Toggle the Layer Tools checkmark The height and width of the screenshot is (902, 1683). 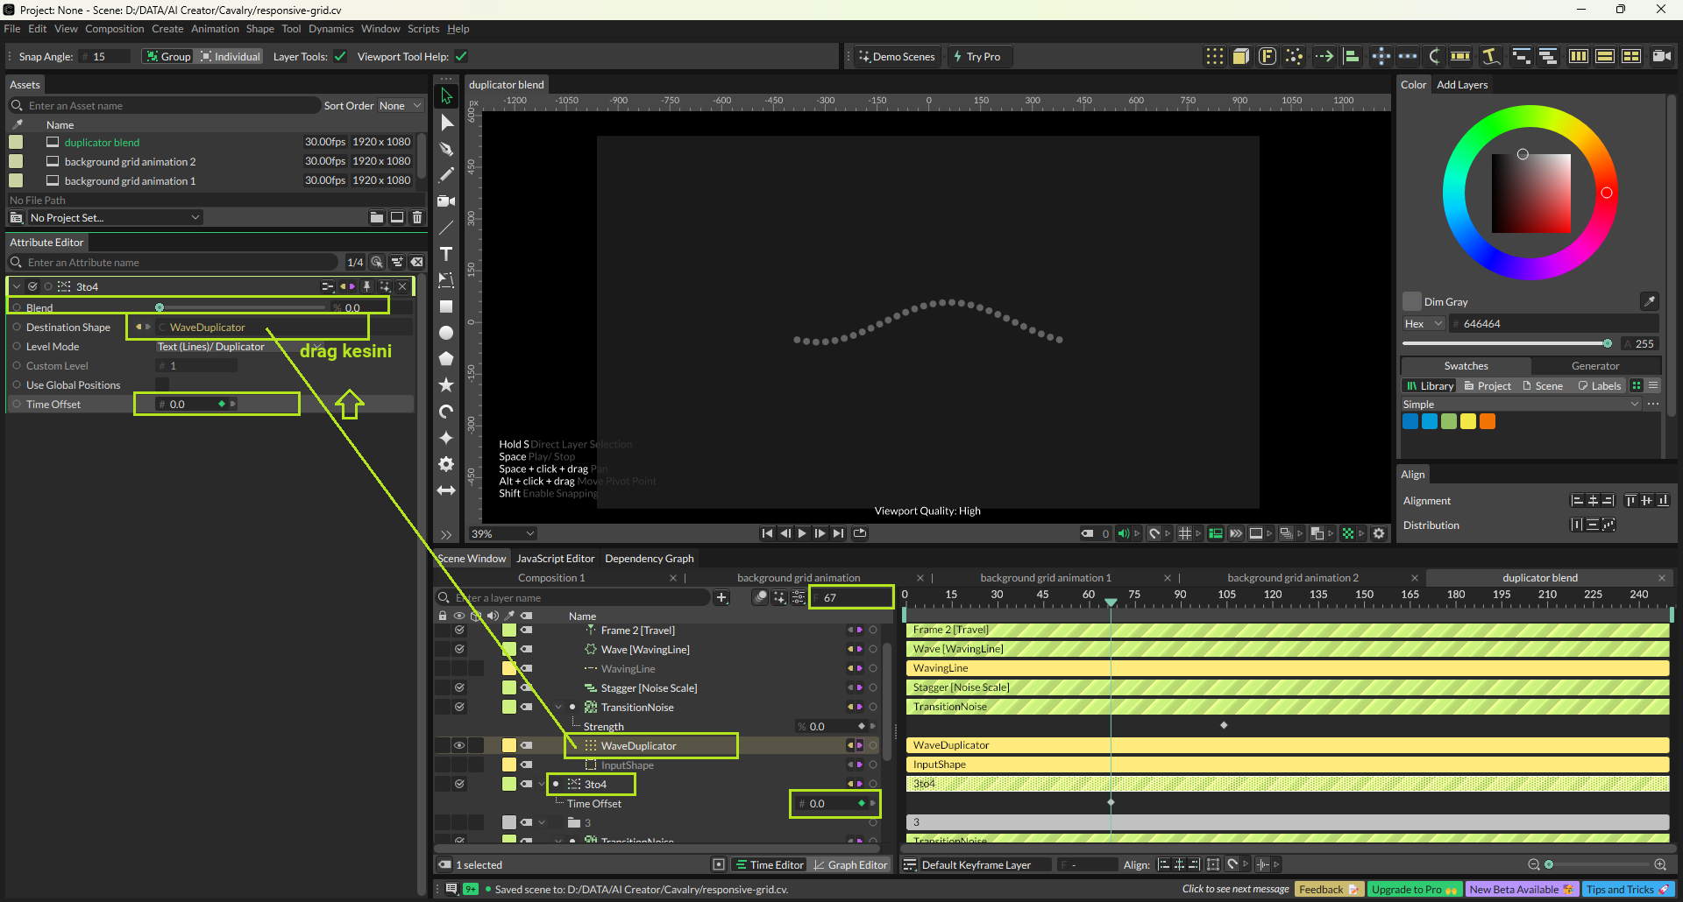340,57
